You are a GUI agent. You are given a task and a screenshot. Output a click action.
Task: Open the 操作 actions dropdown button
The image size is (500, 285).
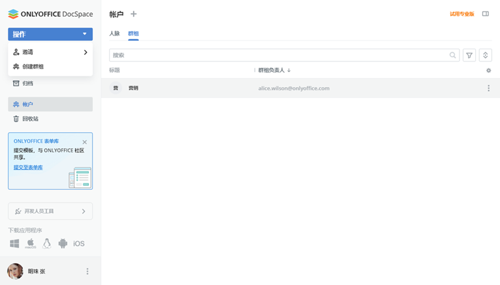(x=50, y=34)
